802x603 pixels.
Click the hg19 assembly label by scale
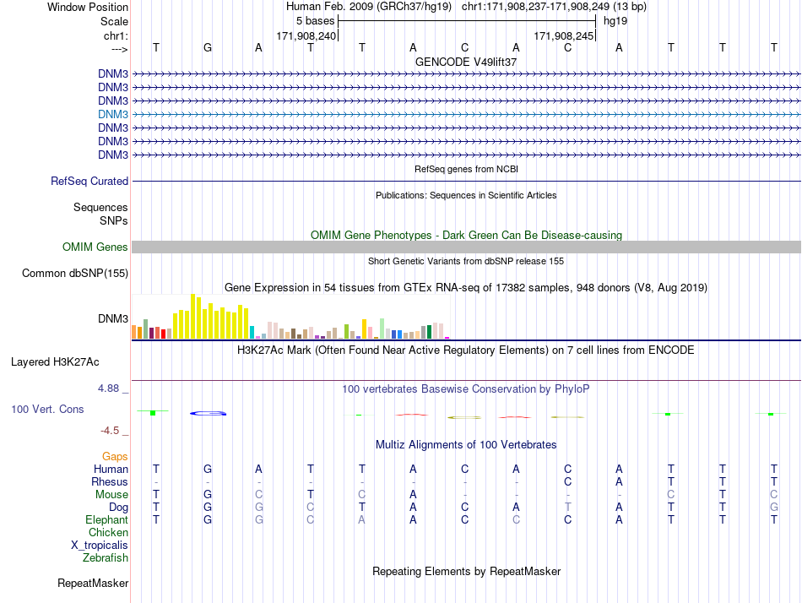(615, 21)
